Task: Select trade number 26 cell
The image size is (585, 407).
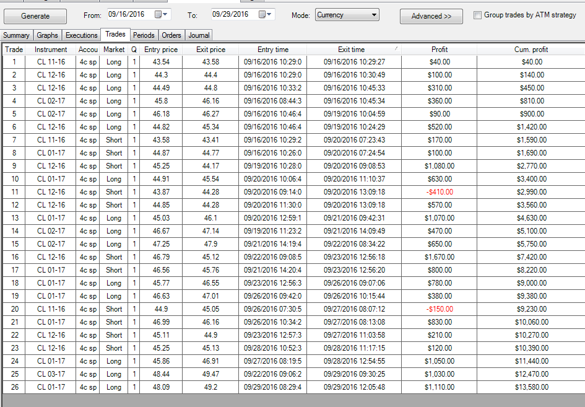Action: (x=14, y=387)
